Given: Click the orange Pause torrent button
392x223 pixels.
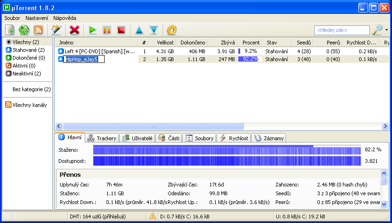Looking at the screenshot, I should 107,30.
